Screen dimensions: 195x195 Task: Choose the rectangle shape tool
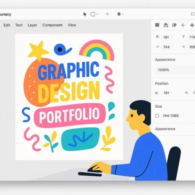coord(93,14)
